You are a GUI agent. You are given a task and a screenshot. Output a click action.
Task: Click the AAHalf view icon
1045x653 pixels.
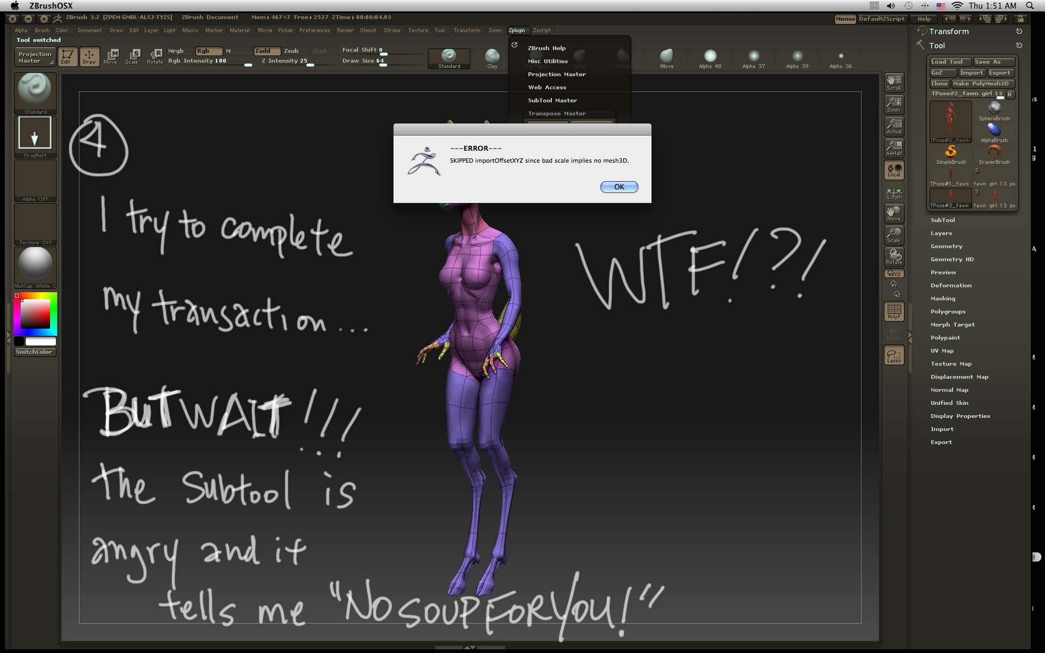point(894,147)
